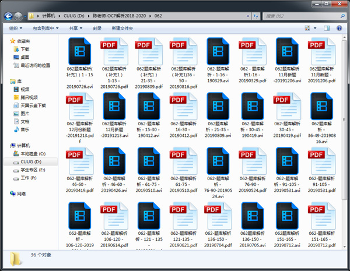This screenshot has height=271, width=350.
Task: Select video icon 61-75 20190510.avi
Action: coord(149,161)
